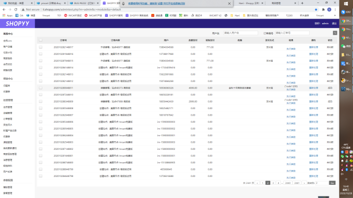Screen dimensions: 353x198
Task: Open the Chrome extensions puzzle icon
Action: pyautogui.click(x=323, y=10)
